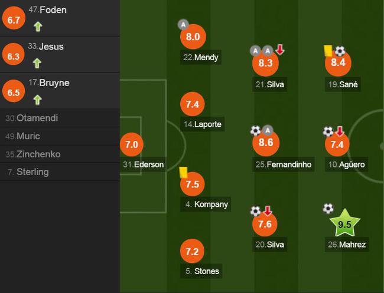Click Stones's 7.2 rating circle
The image size is (384, 293).
192,251
